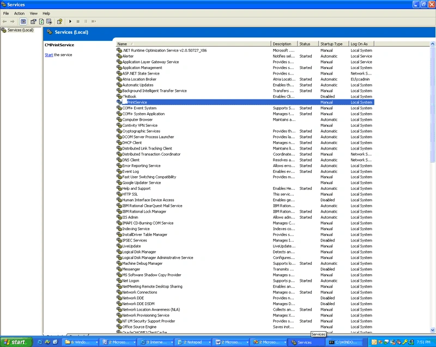Open the Action menu
The height and width of the screenshot is (347, 436).
[x=19, y=13]
